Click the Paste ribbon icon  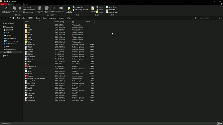click(x=20, y=9)
